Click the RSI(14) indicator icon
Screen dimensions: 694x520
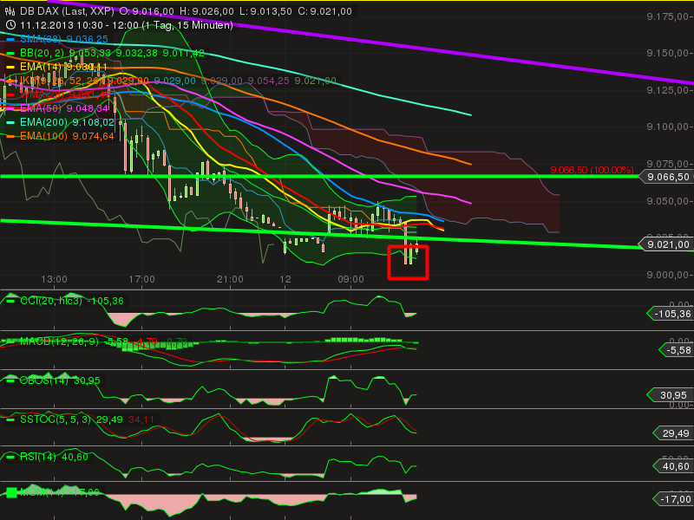point(10,458)
